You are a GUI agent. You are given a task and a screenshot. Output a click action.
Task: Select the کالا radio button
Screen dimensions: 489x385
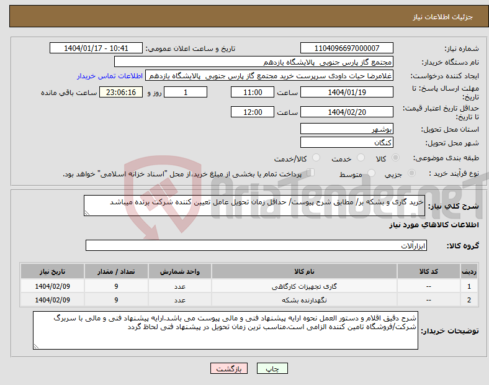point(395,158)
